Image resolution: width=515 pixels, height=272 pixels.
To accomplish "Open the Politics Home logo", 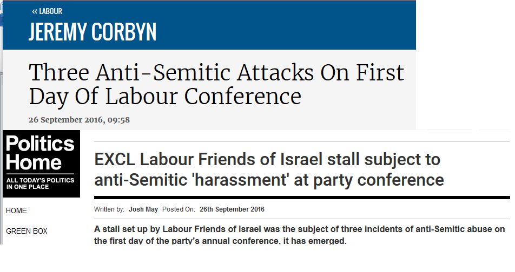I will [41, 164].
